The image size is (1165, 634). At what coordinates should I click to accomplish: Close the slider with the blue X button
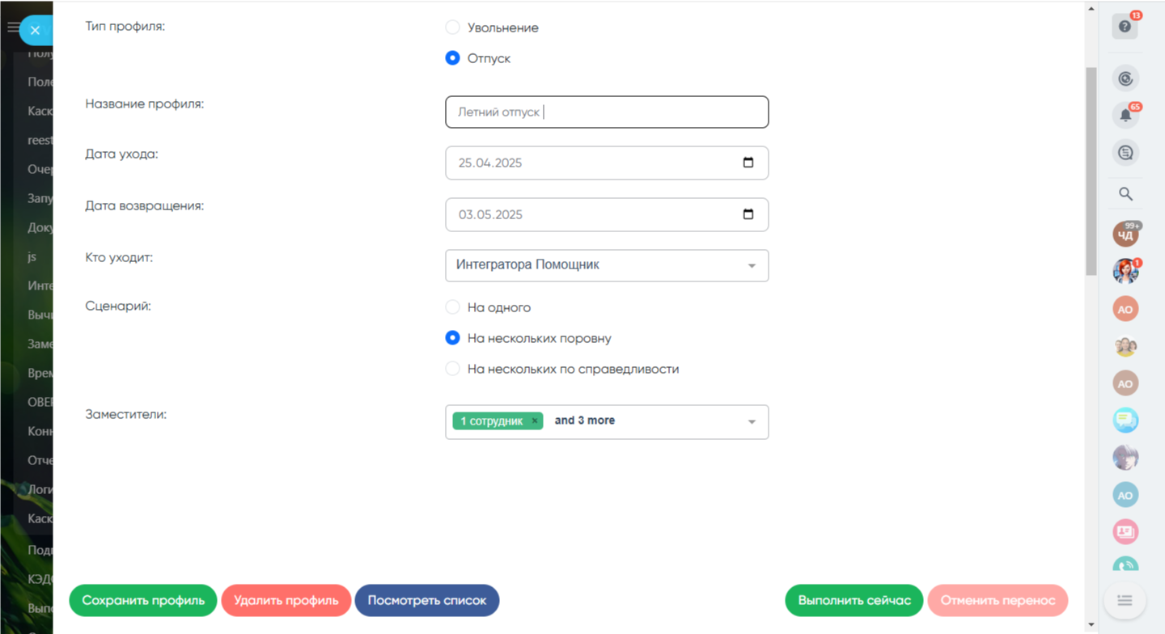[x=35, y=31]
